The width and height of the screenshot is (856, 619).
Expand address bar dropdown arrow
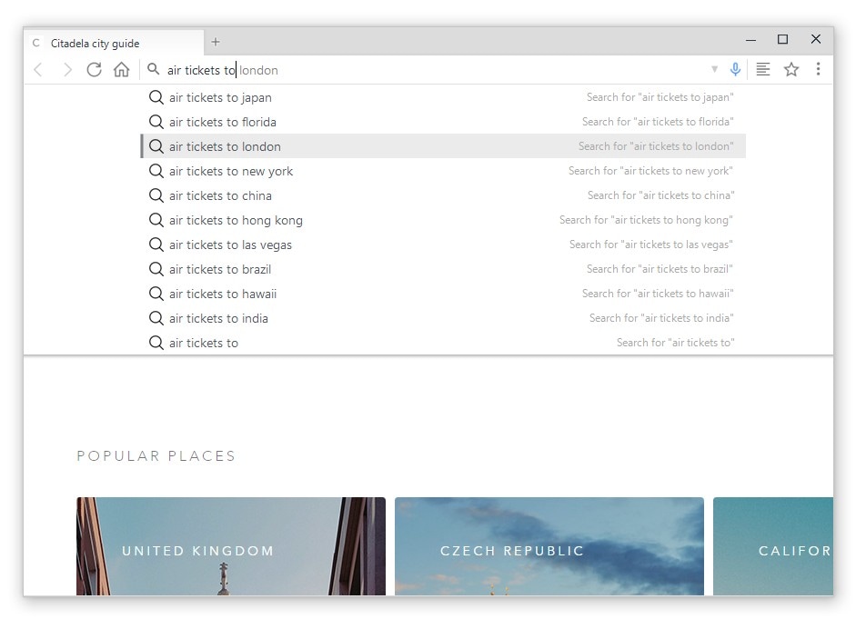point(714,69)
